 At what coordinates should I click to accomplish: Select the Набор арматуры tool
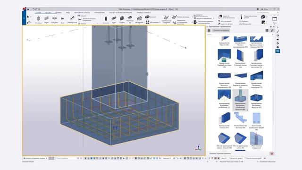tap(181, 17)
